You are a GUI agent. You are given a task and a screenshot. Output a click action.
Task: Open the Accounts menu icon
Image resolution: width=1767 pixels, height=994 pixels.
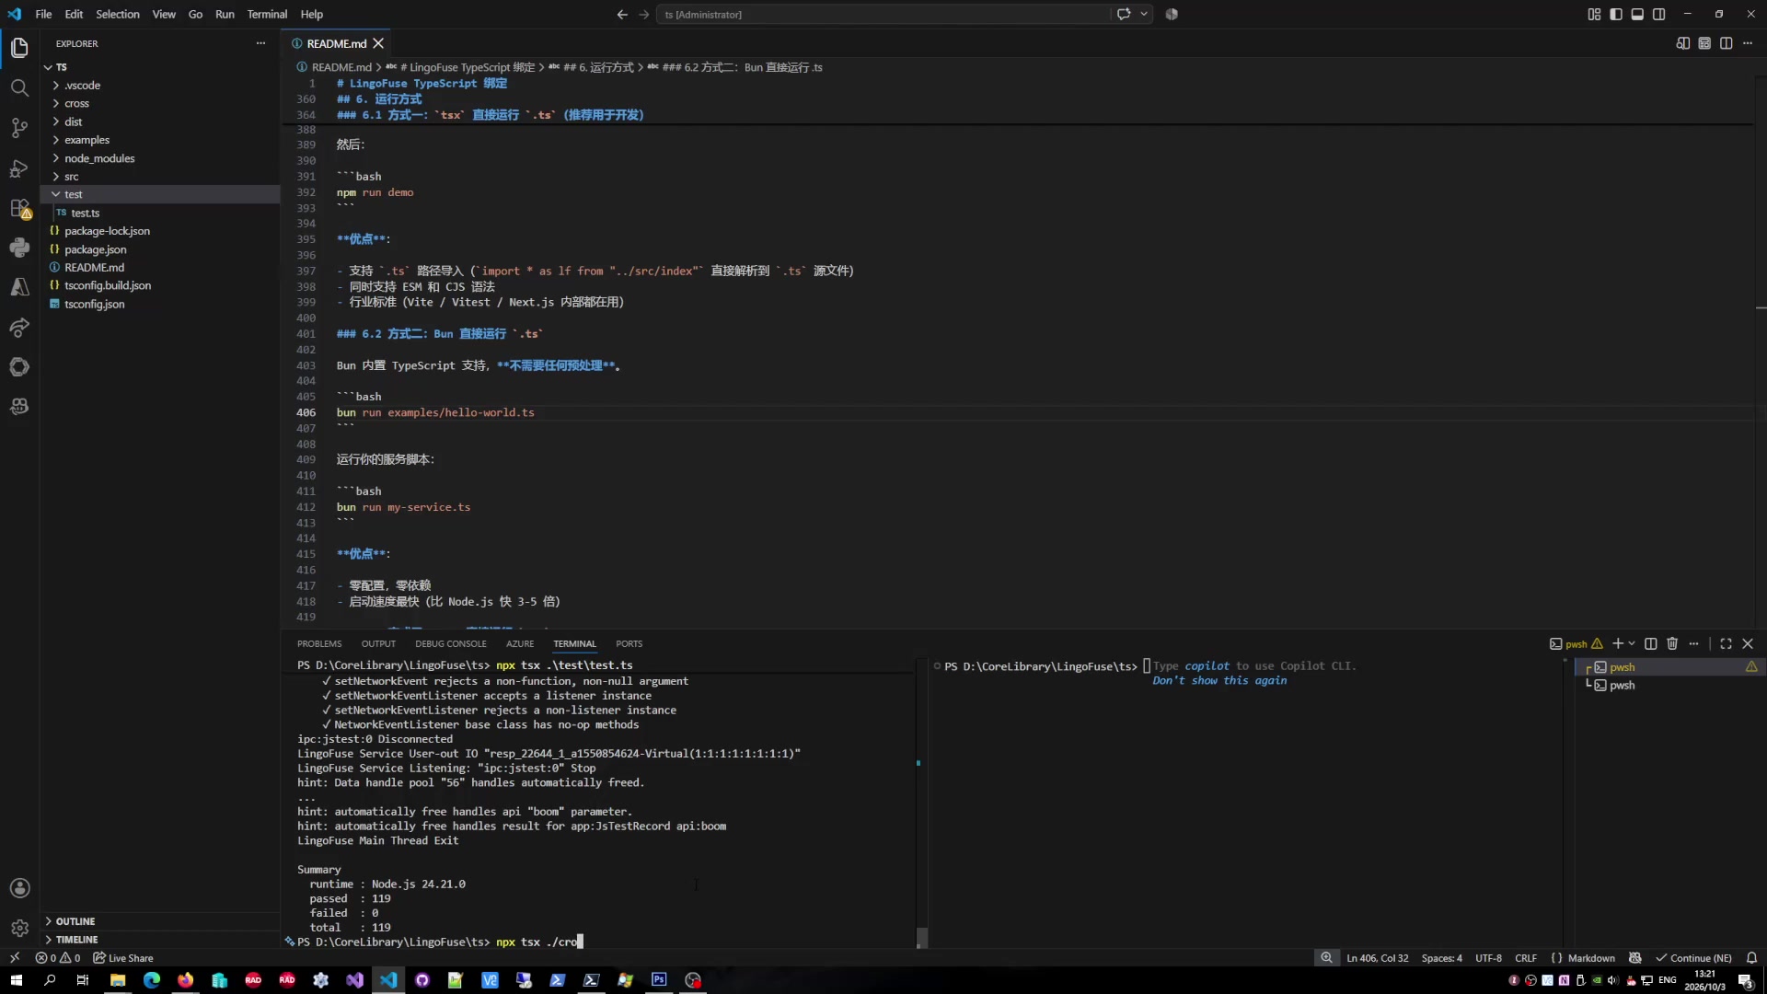(19, 888)
